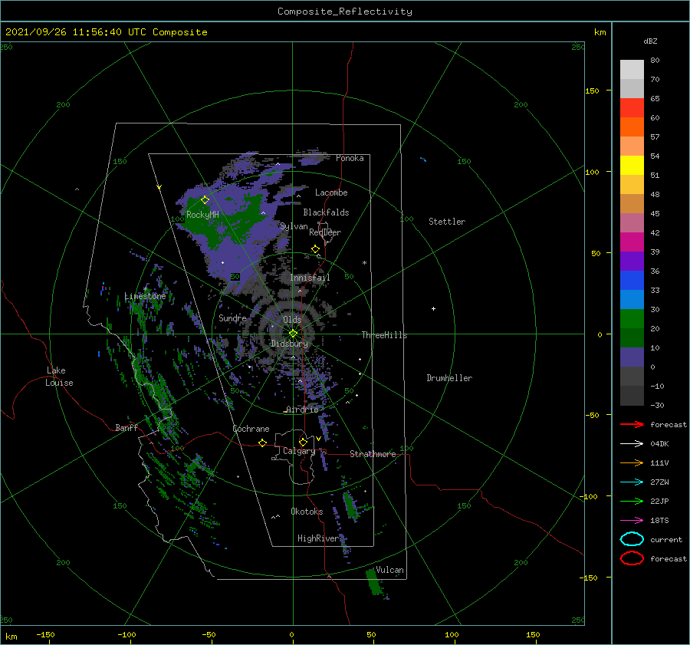Click the cyan current ellipse icon
The image size is (690, 645).
click(x=632, y=539)
